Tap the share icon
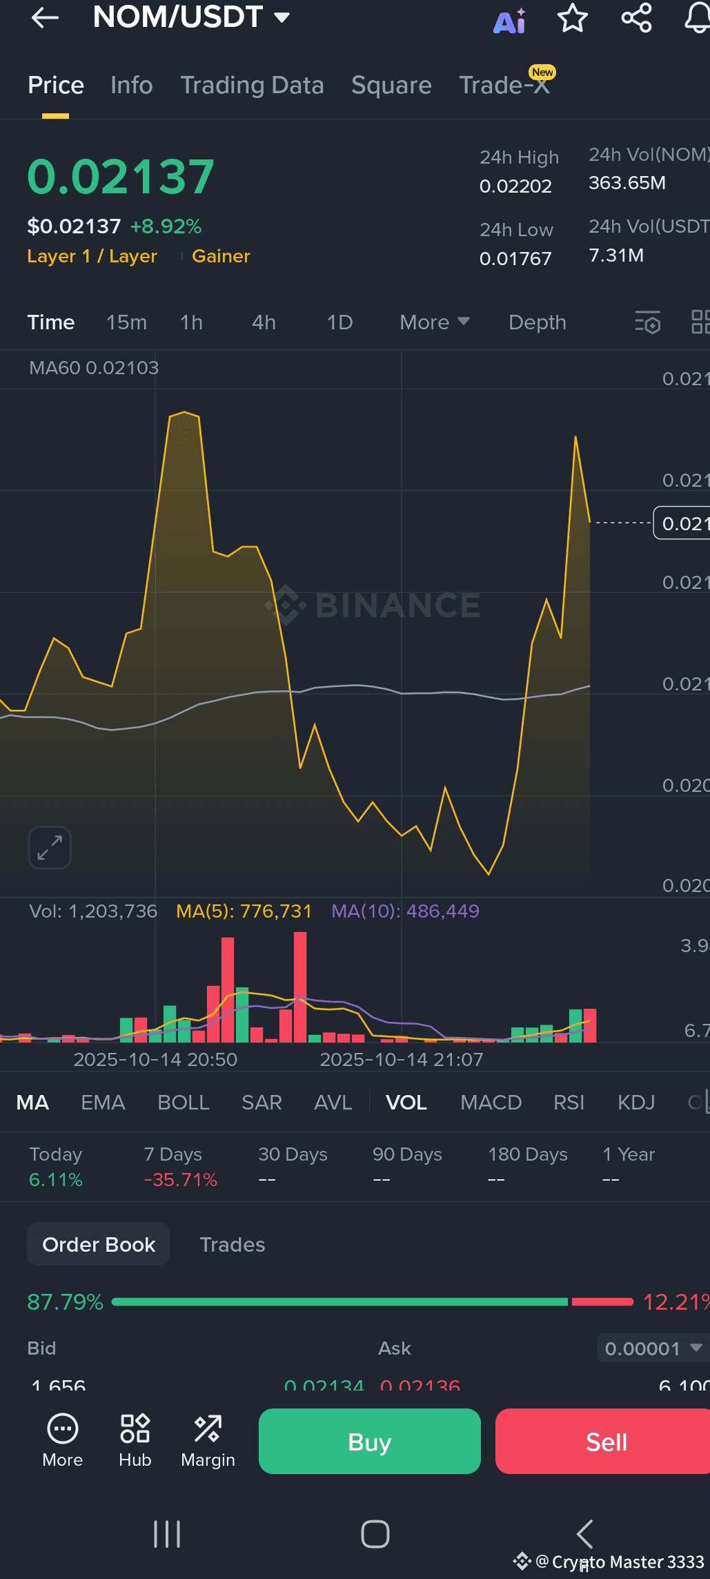The height and width of the screenshot is (1579, 710). (x=636, y=18)
